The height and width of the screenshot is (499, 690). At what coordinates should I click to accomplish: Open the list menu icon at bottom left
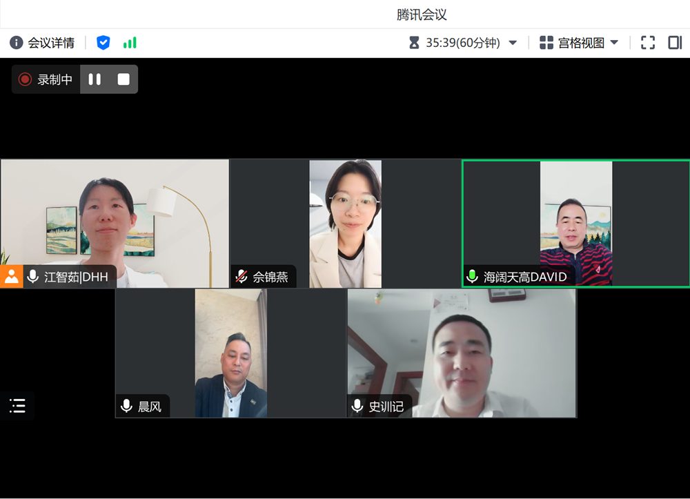tap(18, 405)
